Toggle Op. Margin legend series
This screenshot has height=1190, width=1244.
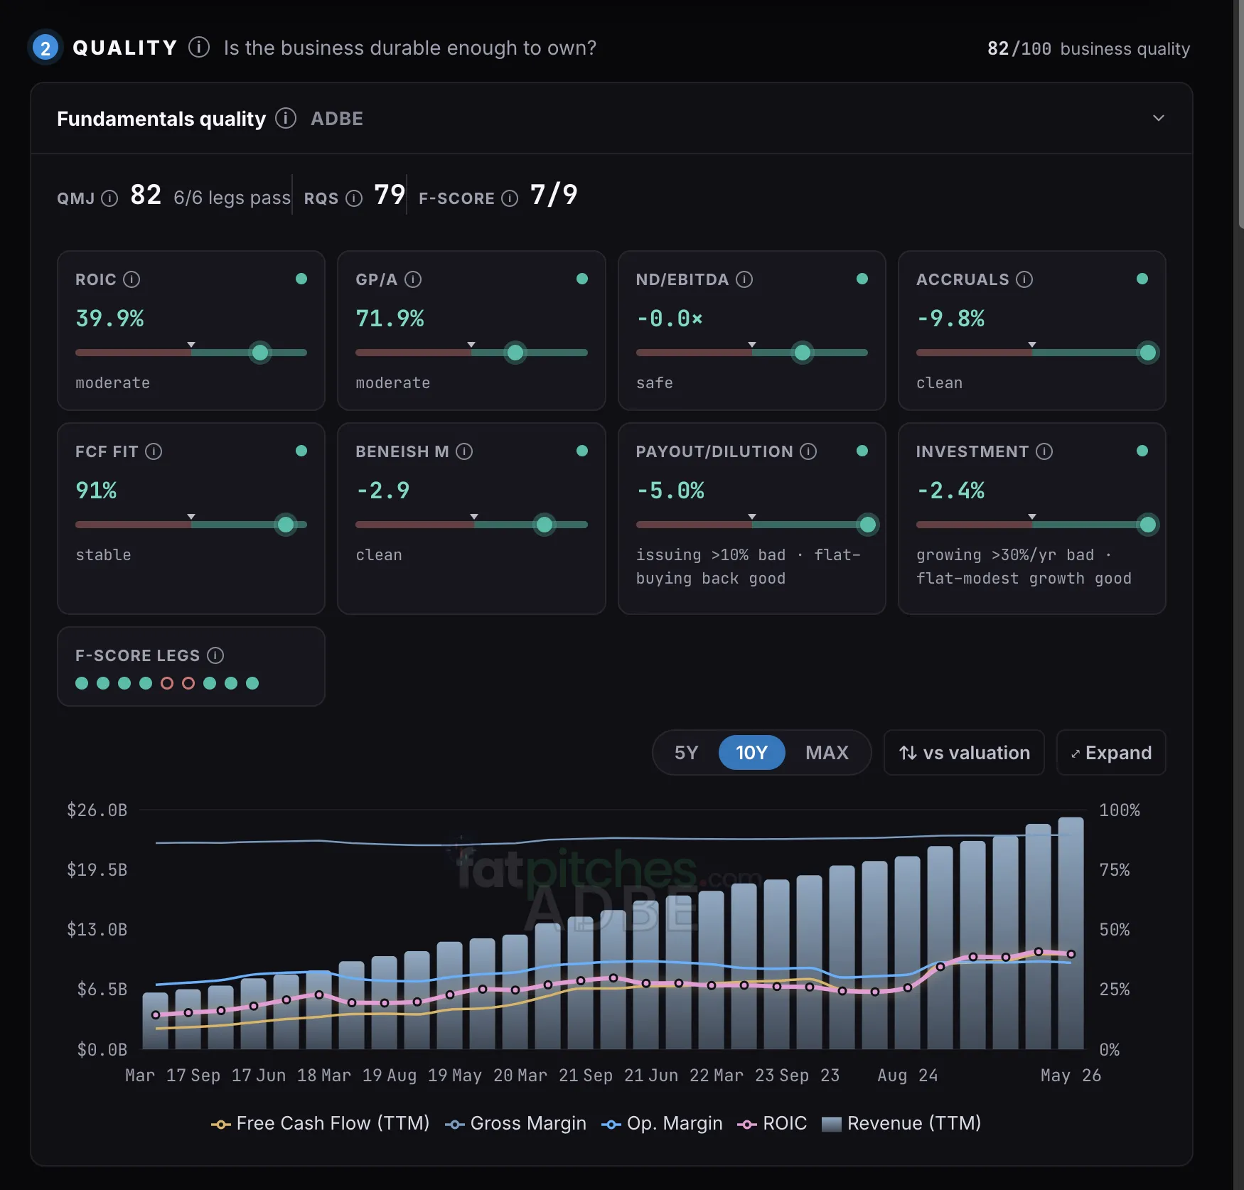pos(662,1123)
